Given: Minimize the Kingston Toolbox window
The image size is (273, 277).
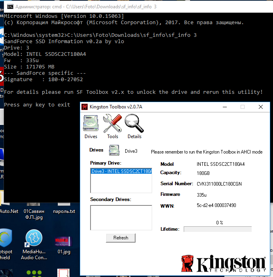Looking at the screenshot, I should point(225,107).
